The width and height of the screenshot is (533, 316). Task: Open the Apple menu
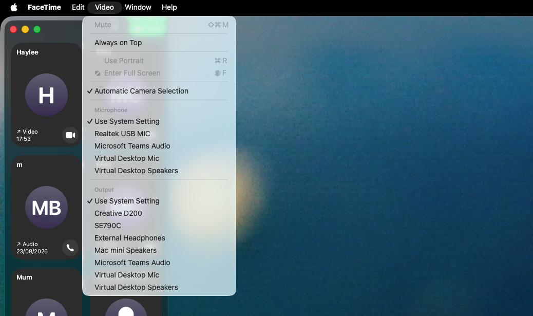click(x=14, y=7)
